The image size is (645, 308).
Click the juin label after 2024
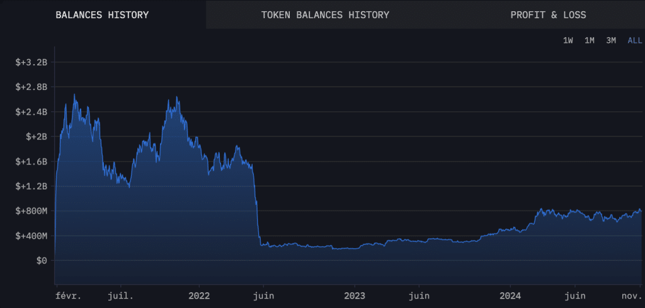coord(574,295)
